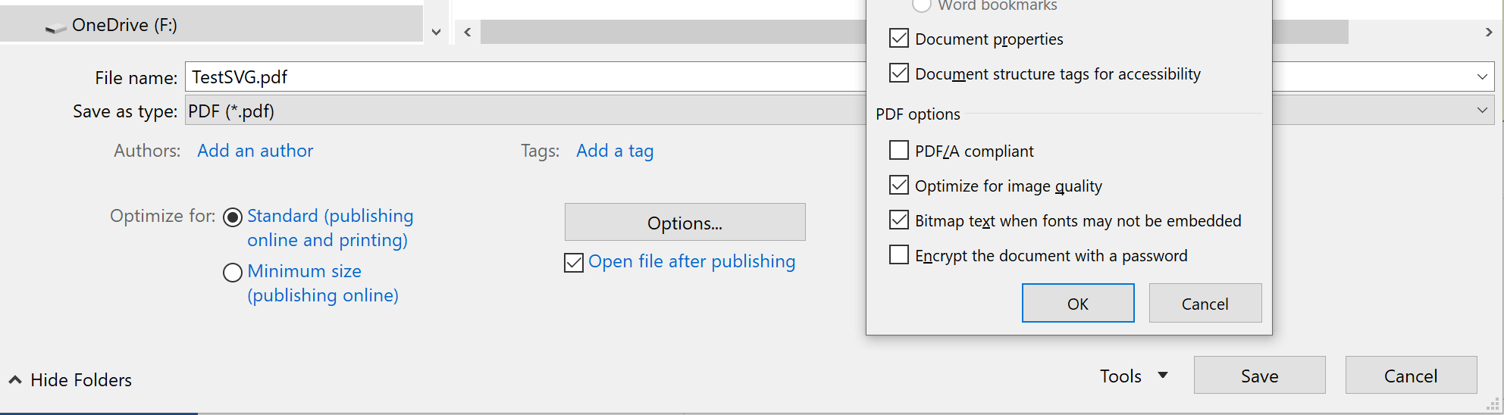Click Cancel in the Save dialog
This screenshot has height=415, width=1504.
[x=1412, y=375]
